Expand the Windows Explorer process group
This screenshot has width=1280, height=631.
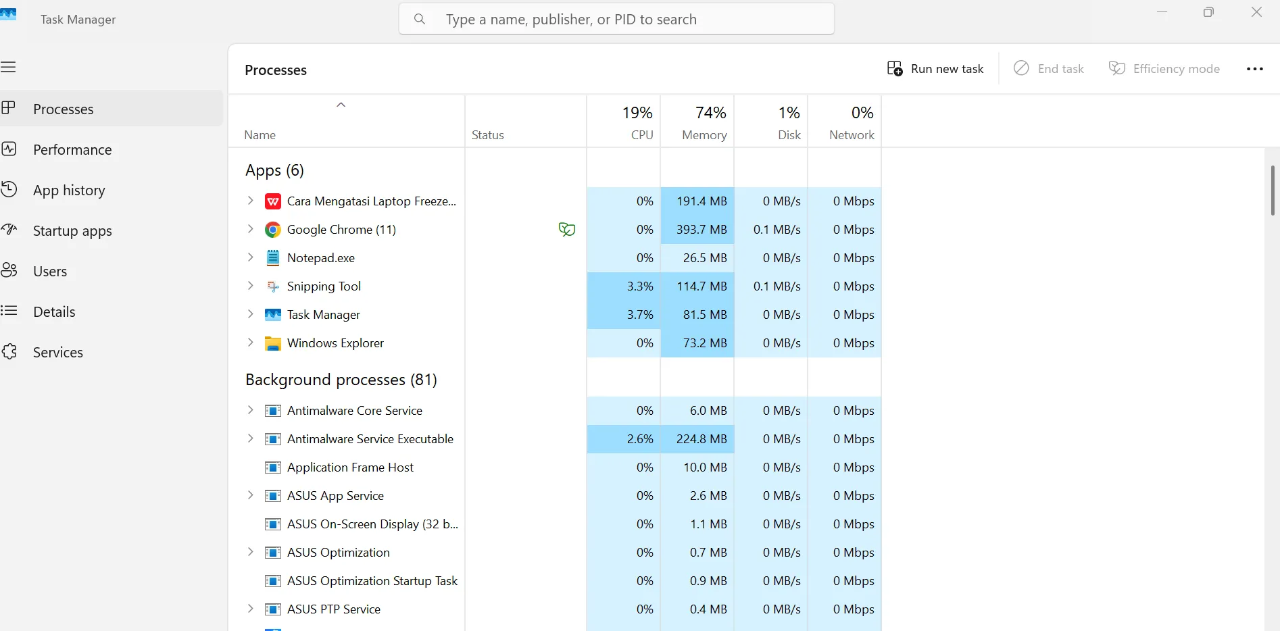(250, 343)
